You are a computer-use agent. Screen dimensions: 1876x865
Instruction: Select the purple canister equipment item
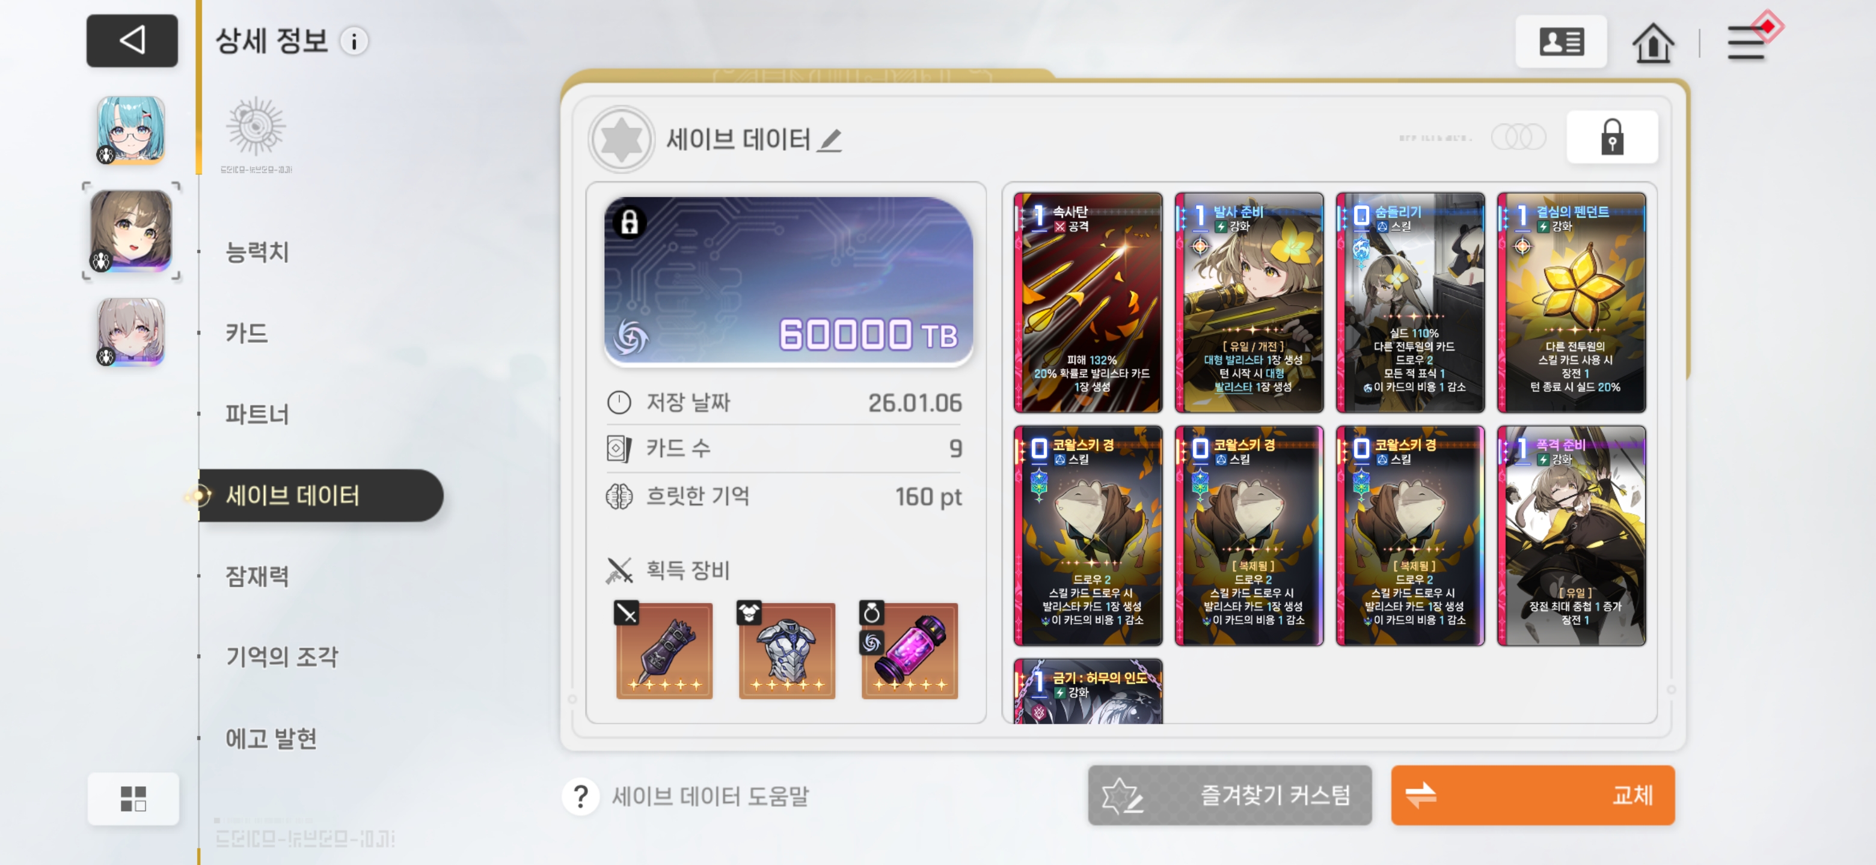(909, 651)
